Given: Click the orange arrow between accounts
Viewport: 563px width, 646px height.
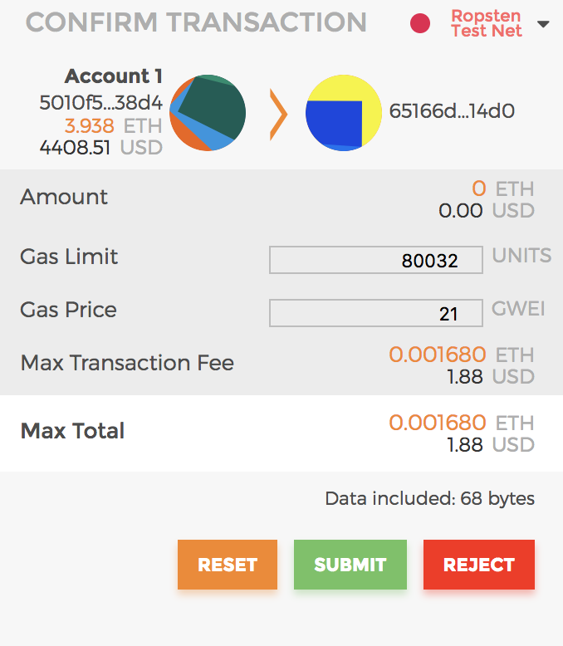Looking at the screenshot, I should click(x=278, y=114).
